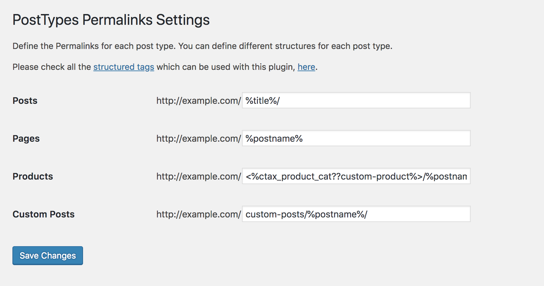Click the "Define the Permalinks for each post type" sentence
This screenshot has width=544, height=286.
click(x=94, y=46)
